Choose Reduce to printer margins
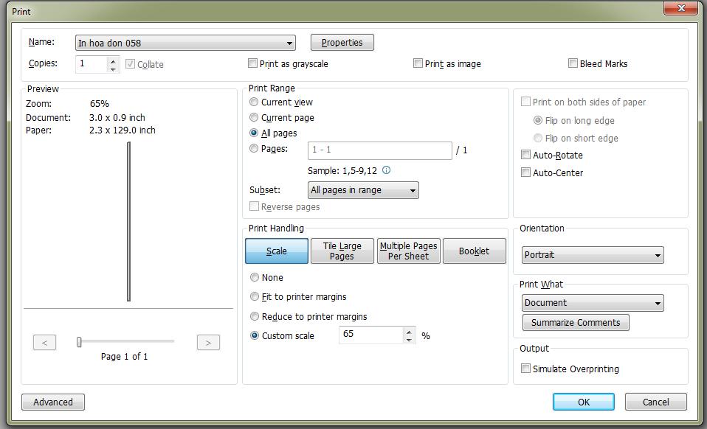707x429 pixels. [x=255, y=316]
